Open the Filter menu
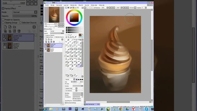The height and width of the screenshot is (111, 197). [81, 5]
